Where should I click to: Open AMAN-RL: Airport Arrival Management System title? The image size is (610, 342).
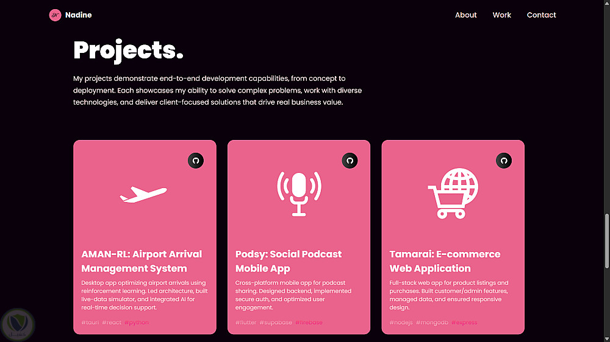pos(142,261)
